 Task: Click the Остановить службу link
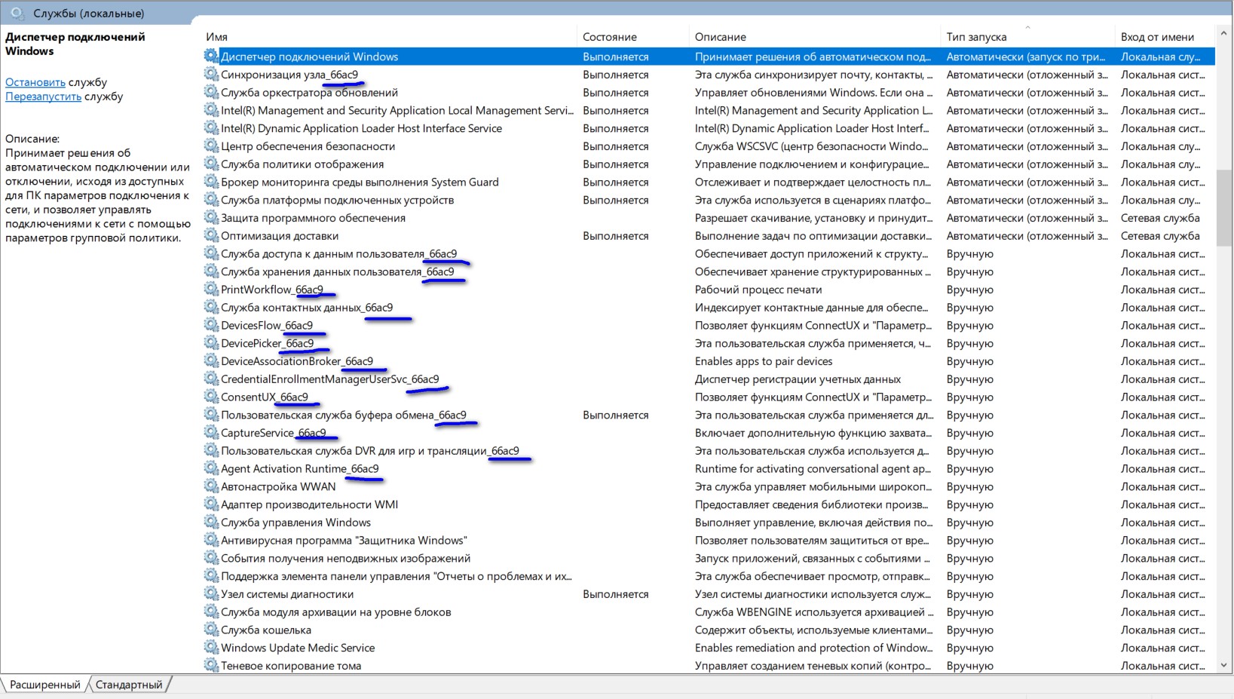point(35,82)
